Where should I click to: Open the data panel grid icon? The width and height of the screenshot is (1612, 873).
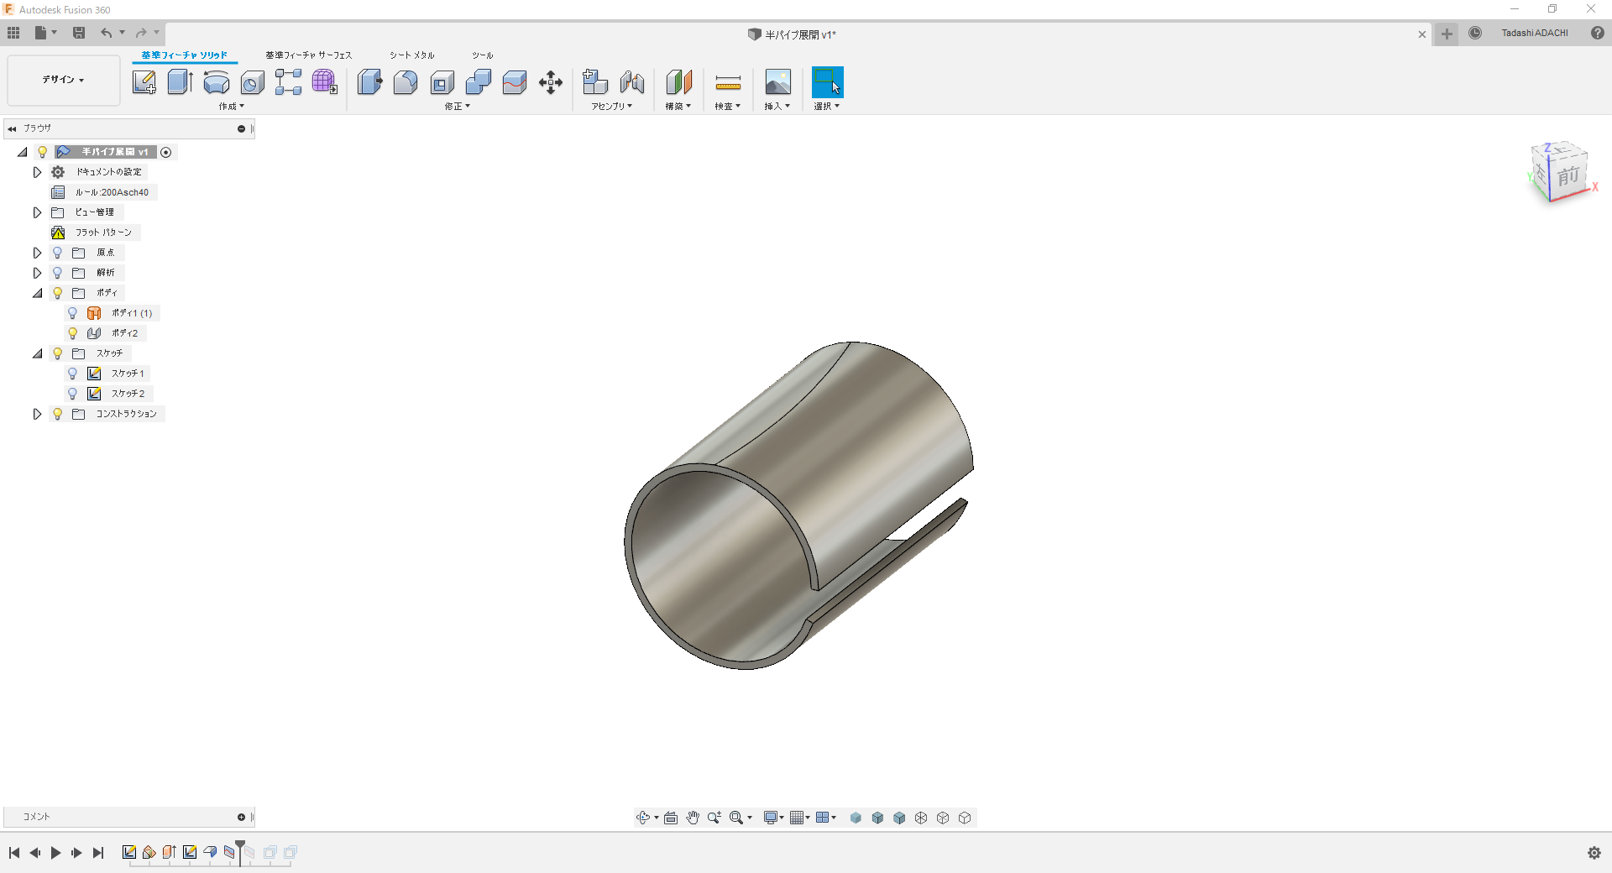coord(13,33)
